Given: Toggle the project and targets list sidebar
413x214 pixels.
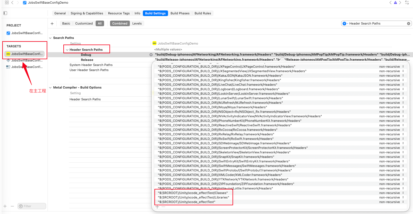Looking at the screenshot, I should tap(5, 13).
